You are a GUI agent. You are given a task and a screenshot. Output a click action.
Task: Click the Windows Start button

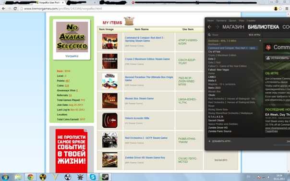pos(5,177)
